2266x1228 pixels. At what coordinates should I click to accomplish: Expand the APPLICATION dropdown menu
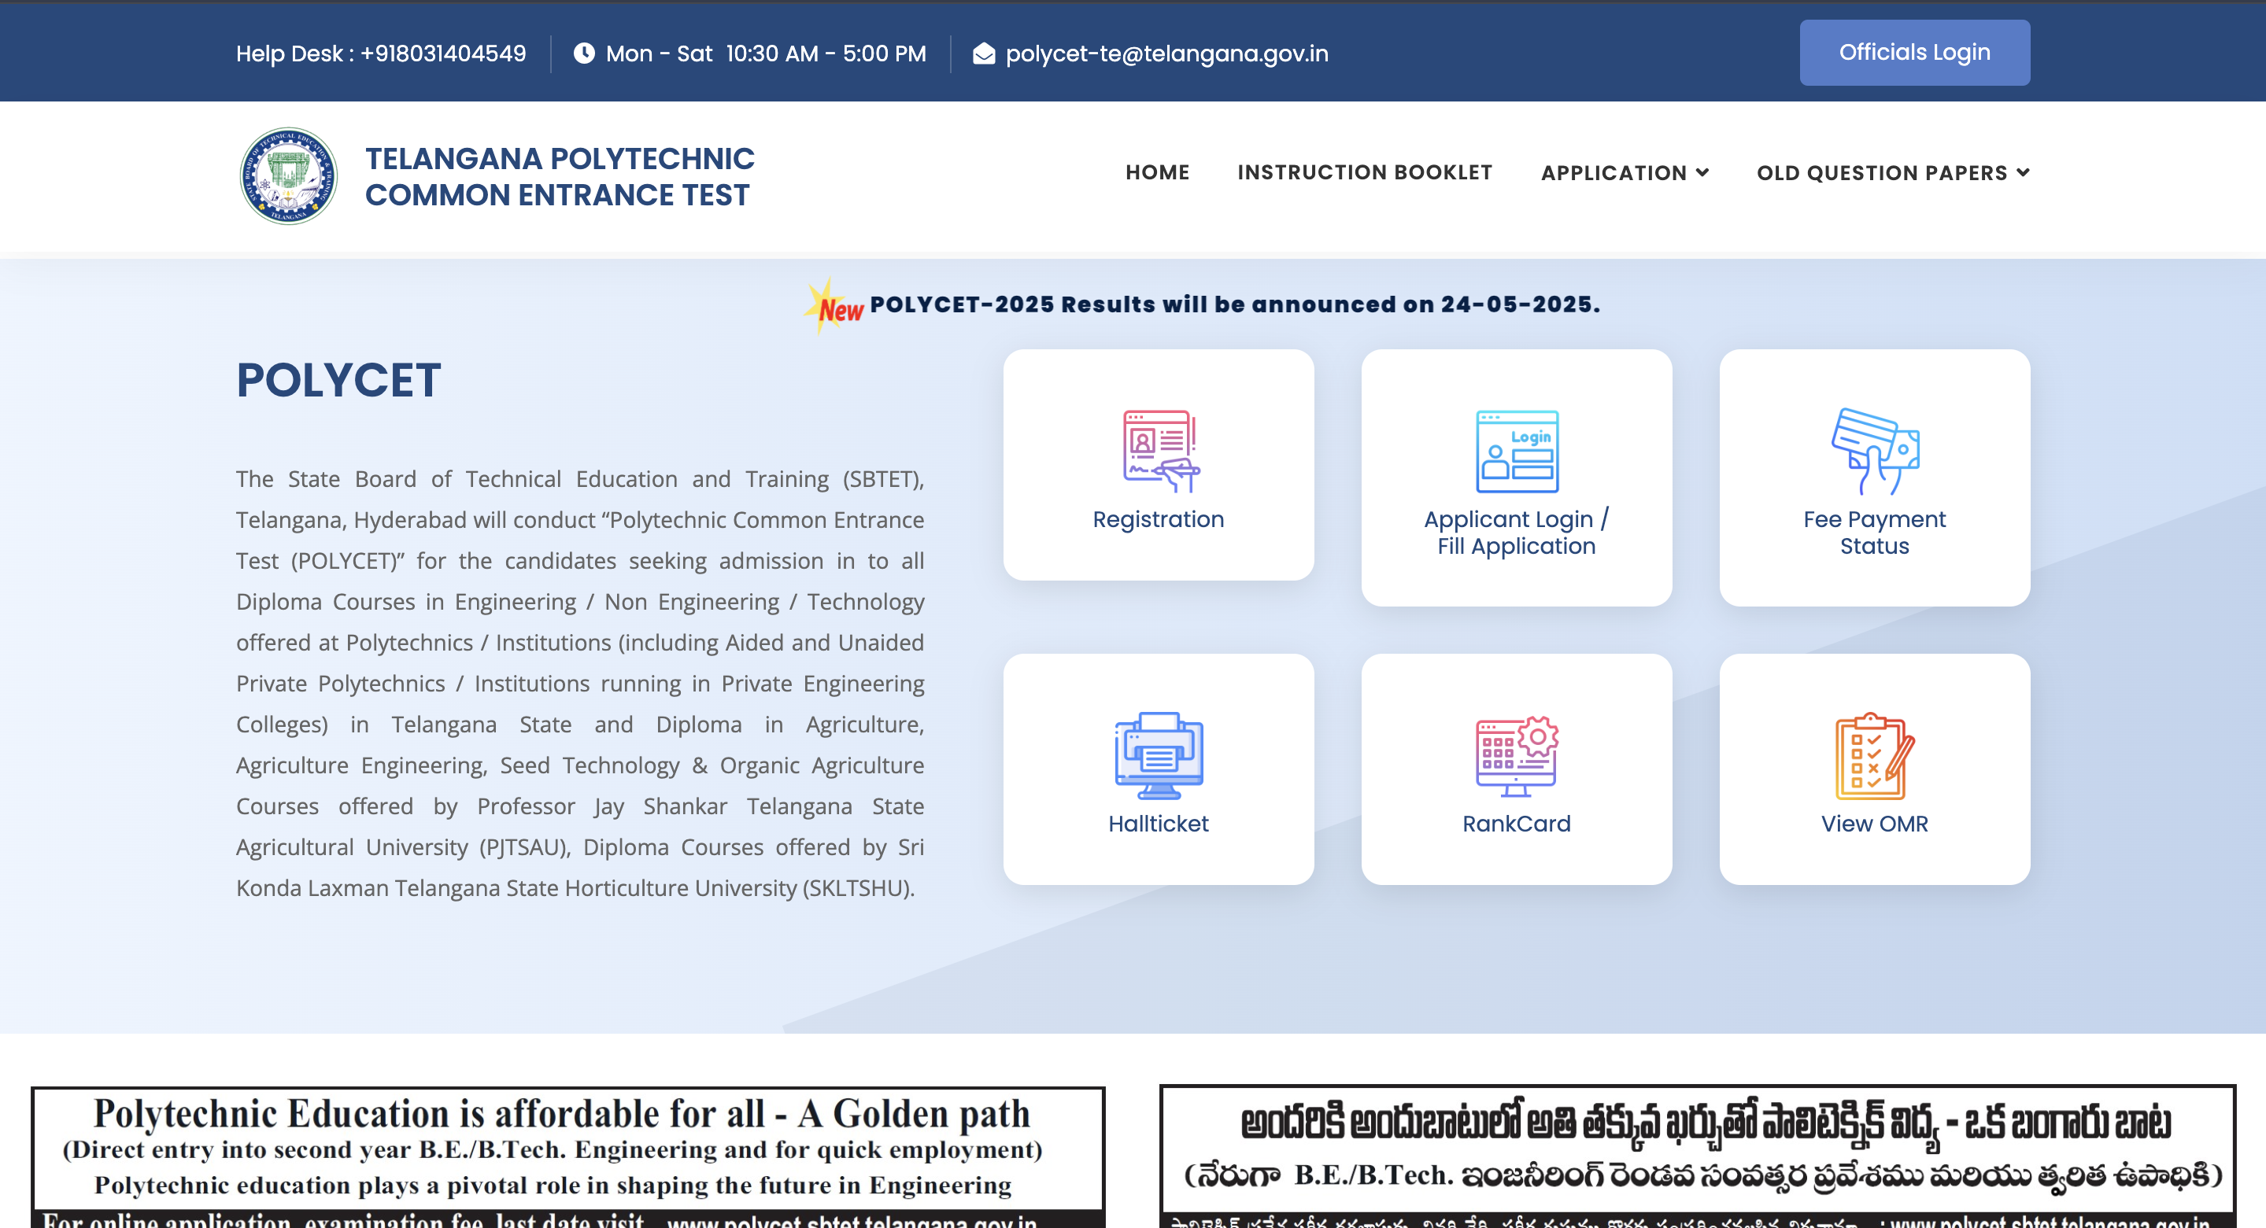tap(1624, 172)
